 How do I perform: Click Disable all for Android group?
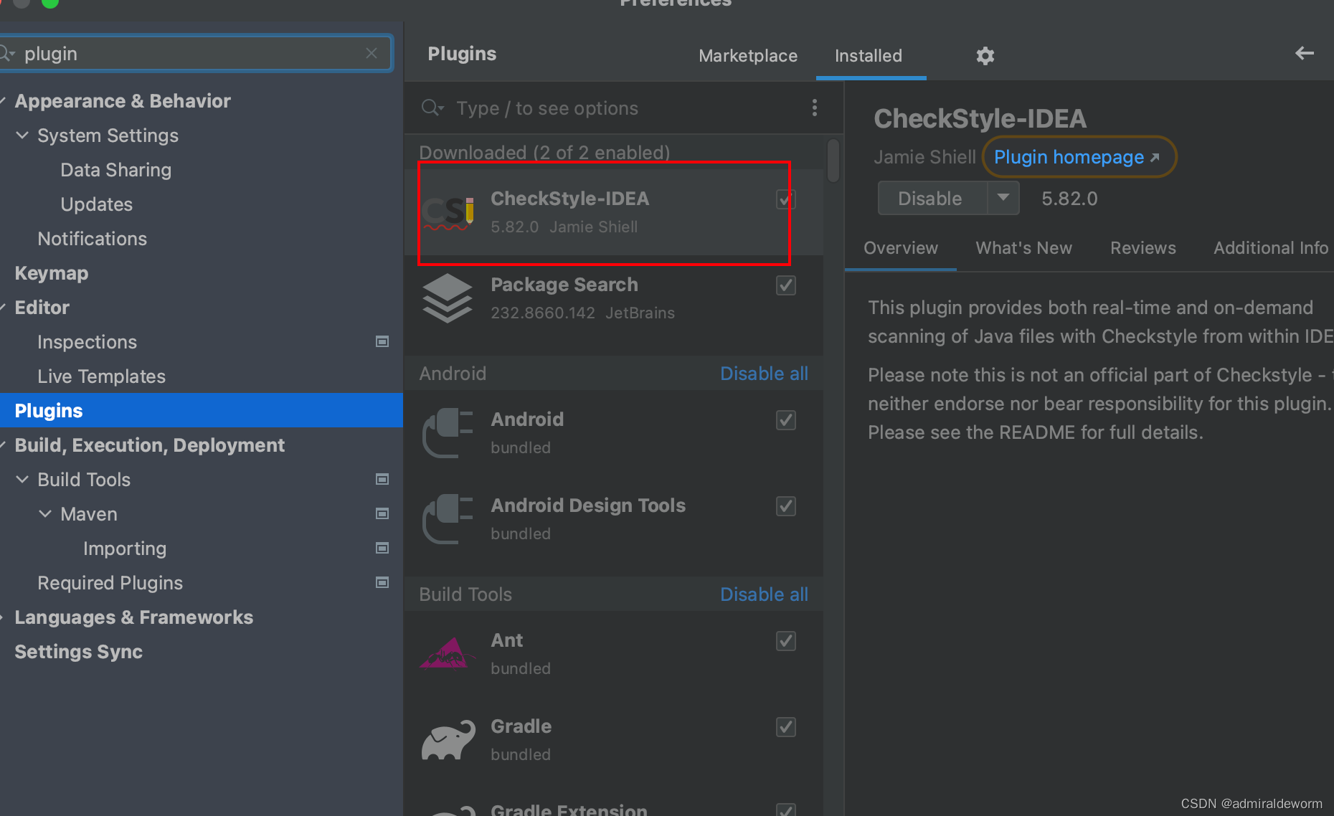pos(764,374)
